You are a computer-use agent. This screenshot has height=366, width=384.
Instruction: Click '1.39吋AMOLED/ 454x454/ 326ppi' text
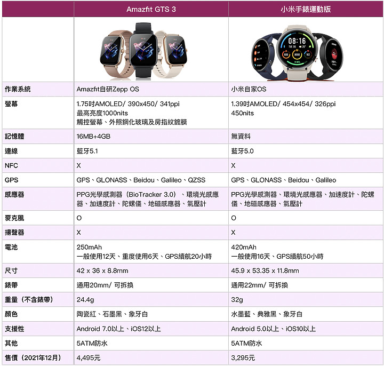(x=283, y=104)
